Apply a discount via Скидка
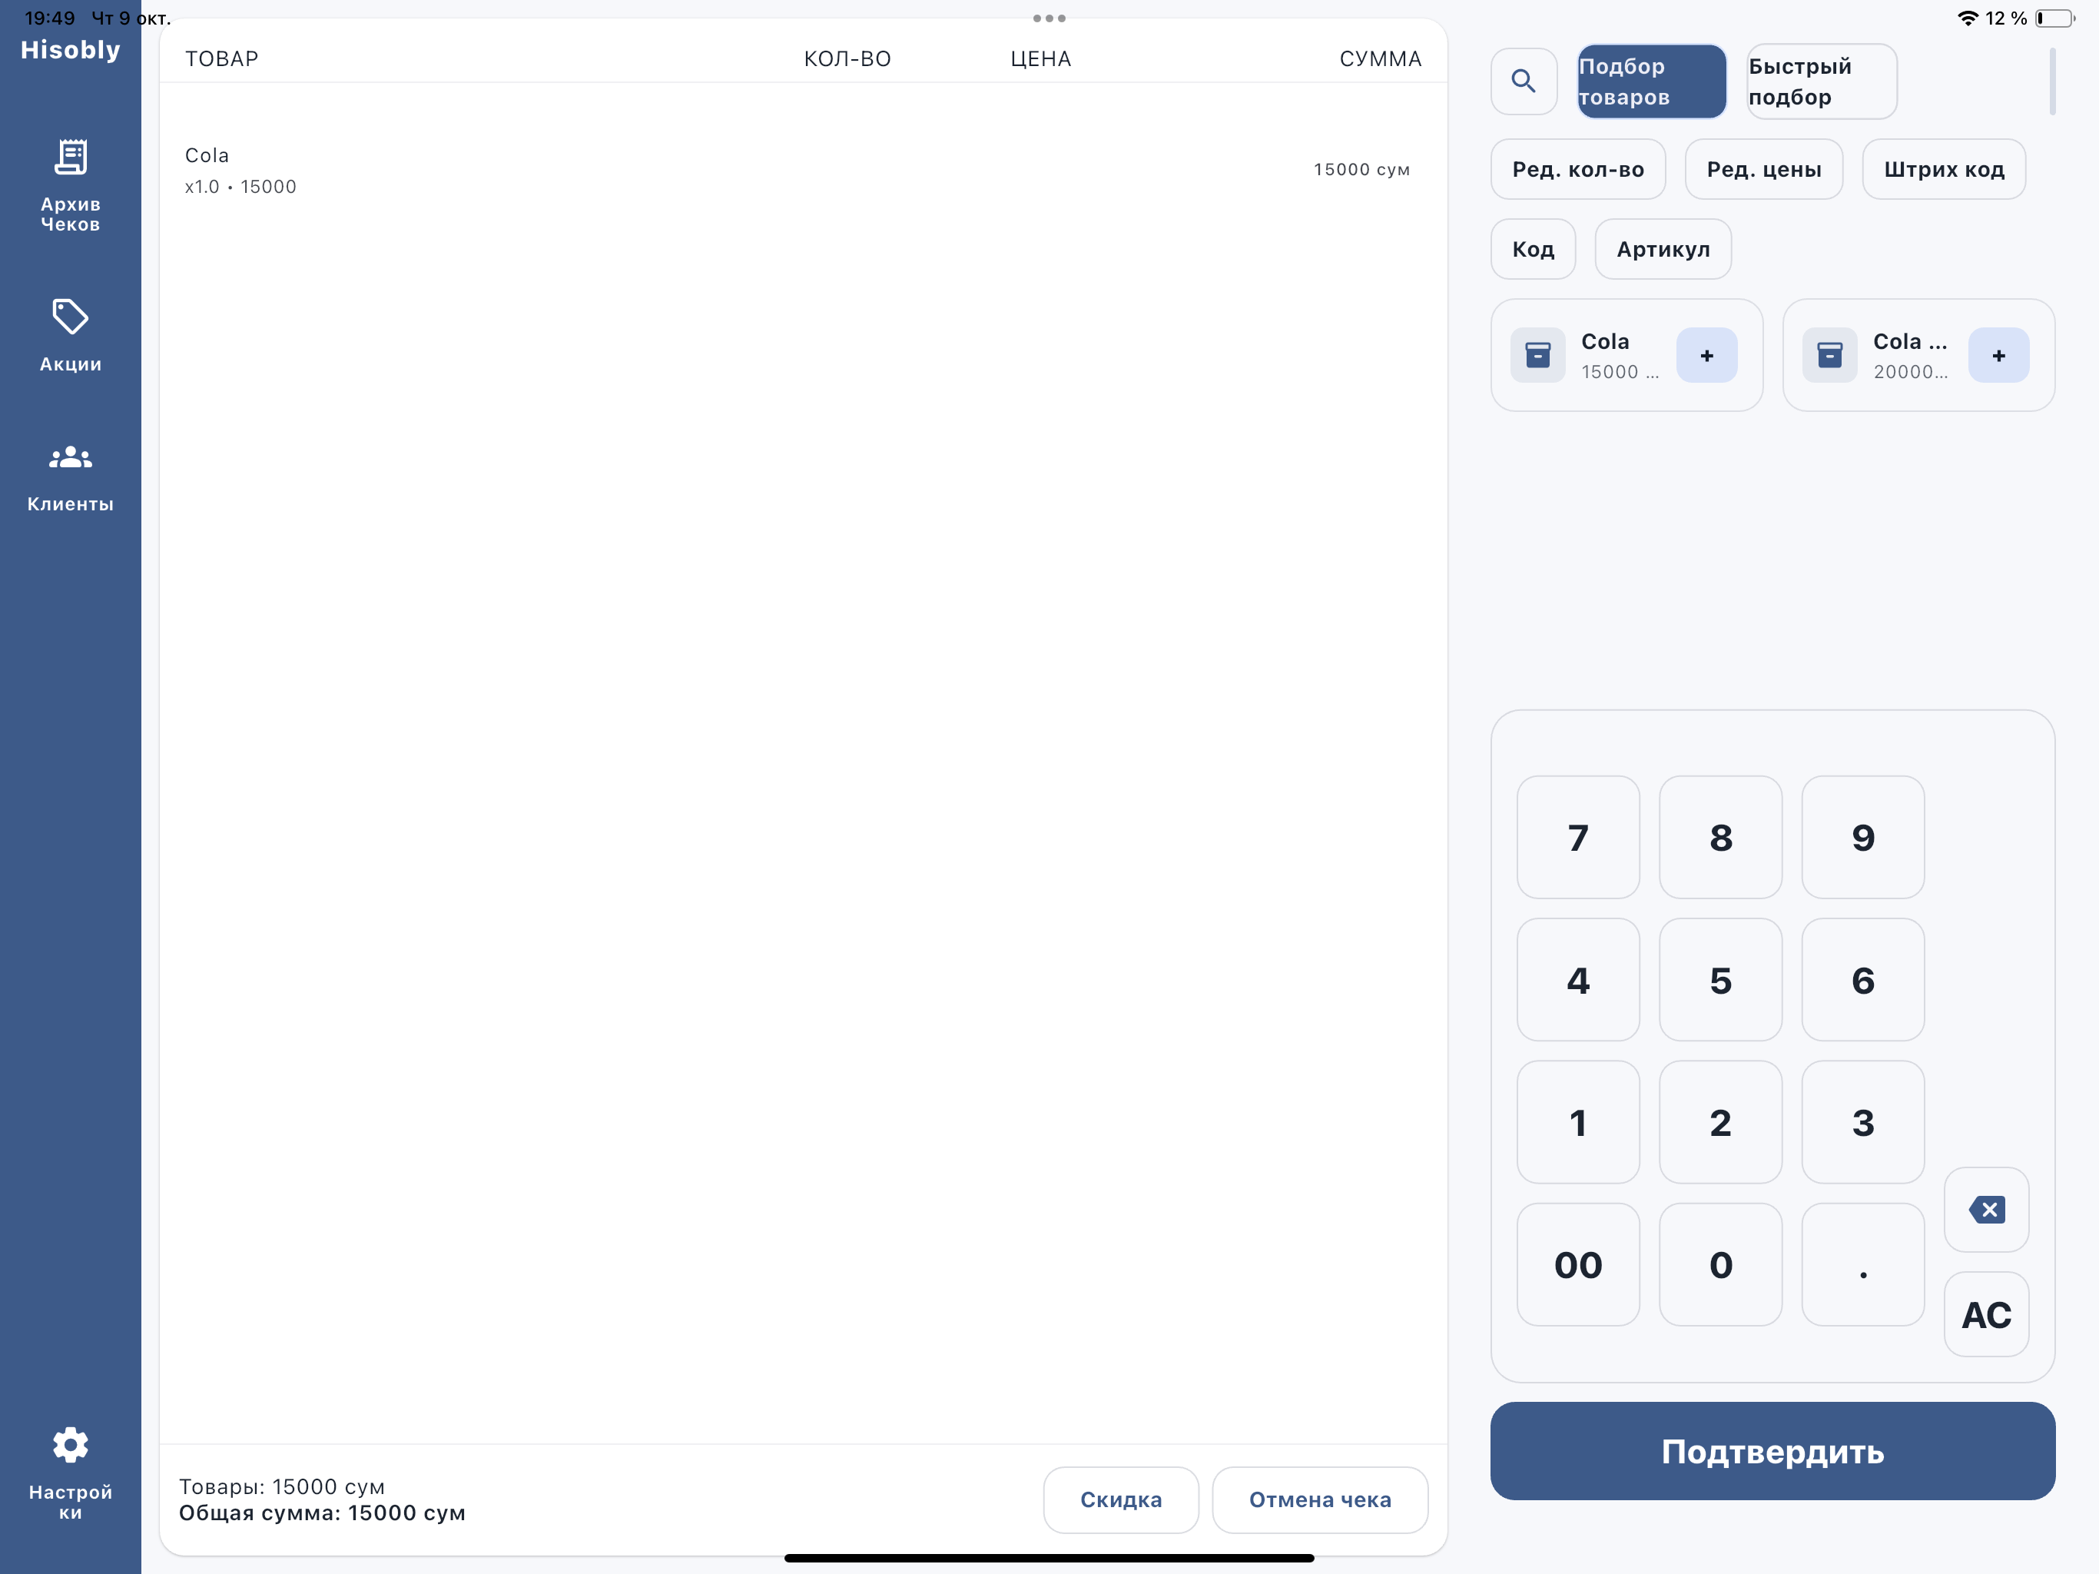This screenshot has width=2099, height=1574. [1121, 1500]
